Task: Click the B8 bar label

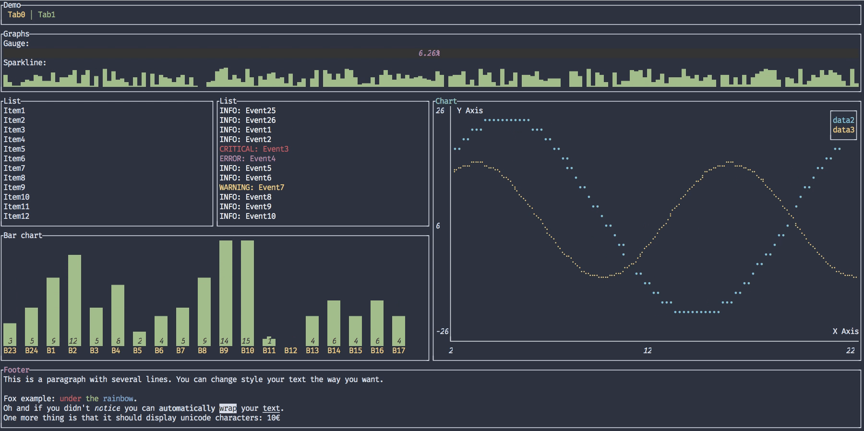Action: click(202, 351)
